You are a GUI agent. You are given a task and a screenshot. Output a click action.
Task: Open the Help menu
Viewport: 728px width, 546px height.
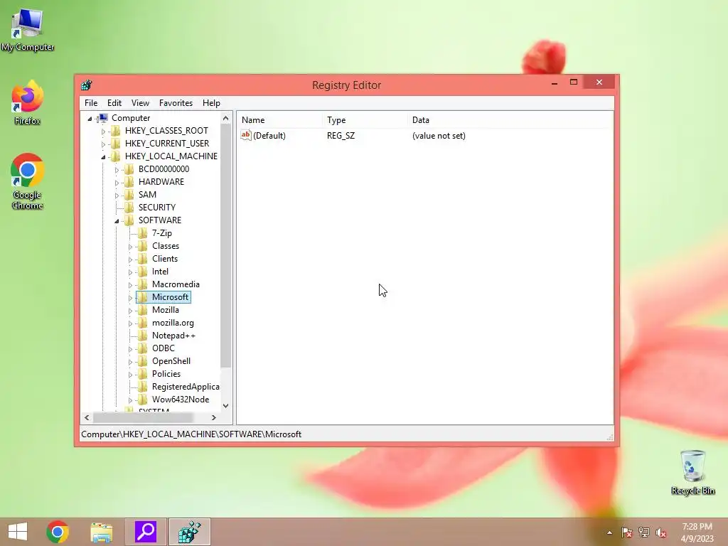point(211,103)
